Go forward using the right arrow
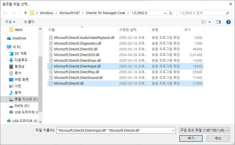The height and width of the screenshot is (145, 235). [14, 13]
